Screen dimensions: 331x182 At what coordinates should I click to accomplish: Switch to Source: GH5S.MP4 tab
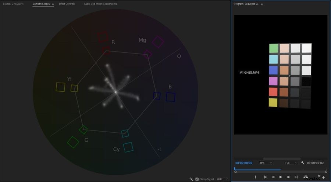(x=13, y=4)
